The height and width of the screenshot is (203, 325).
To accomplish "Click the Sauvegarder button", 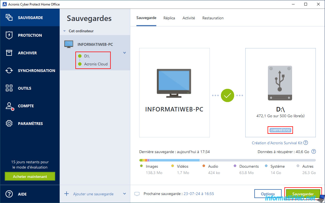I will point(303,194).
